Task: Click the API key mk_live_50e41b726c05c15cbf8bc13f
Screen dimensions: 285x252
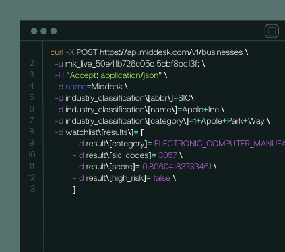Action: point(132,64)
